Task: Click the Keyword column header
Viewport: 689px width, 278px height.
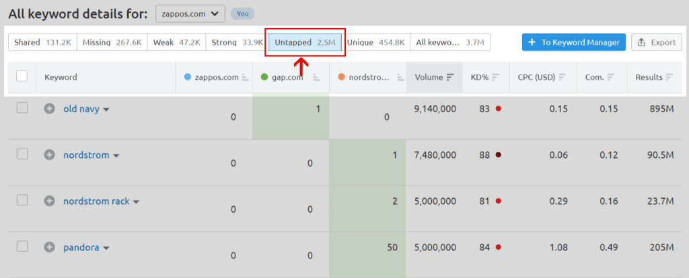Action: pyautogui.click(x=61, y=77)
